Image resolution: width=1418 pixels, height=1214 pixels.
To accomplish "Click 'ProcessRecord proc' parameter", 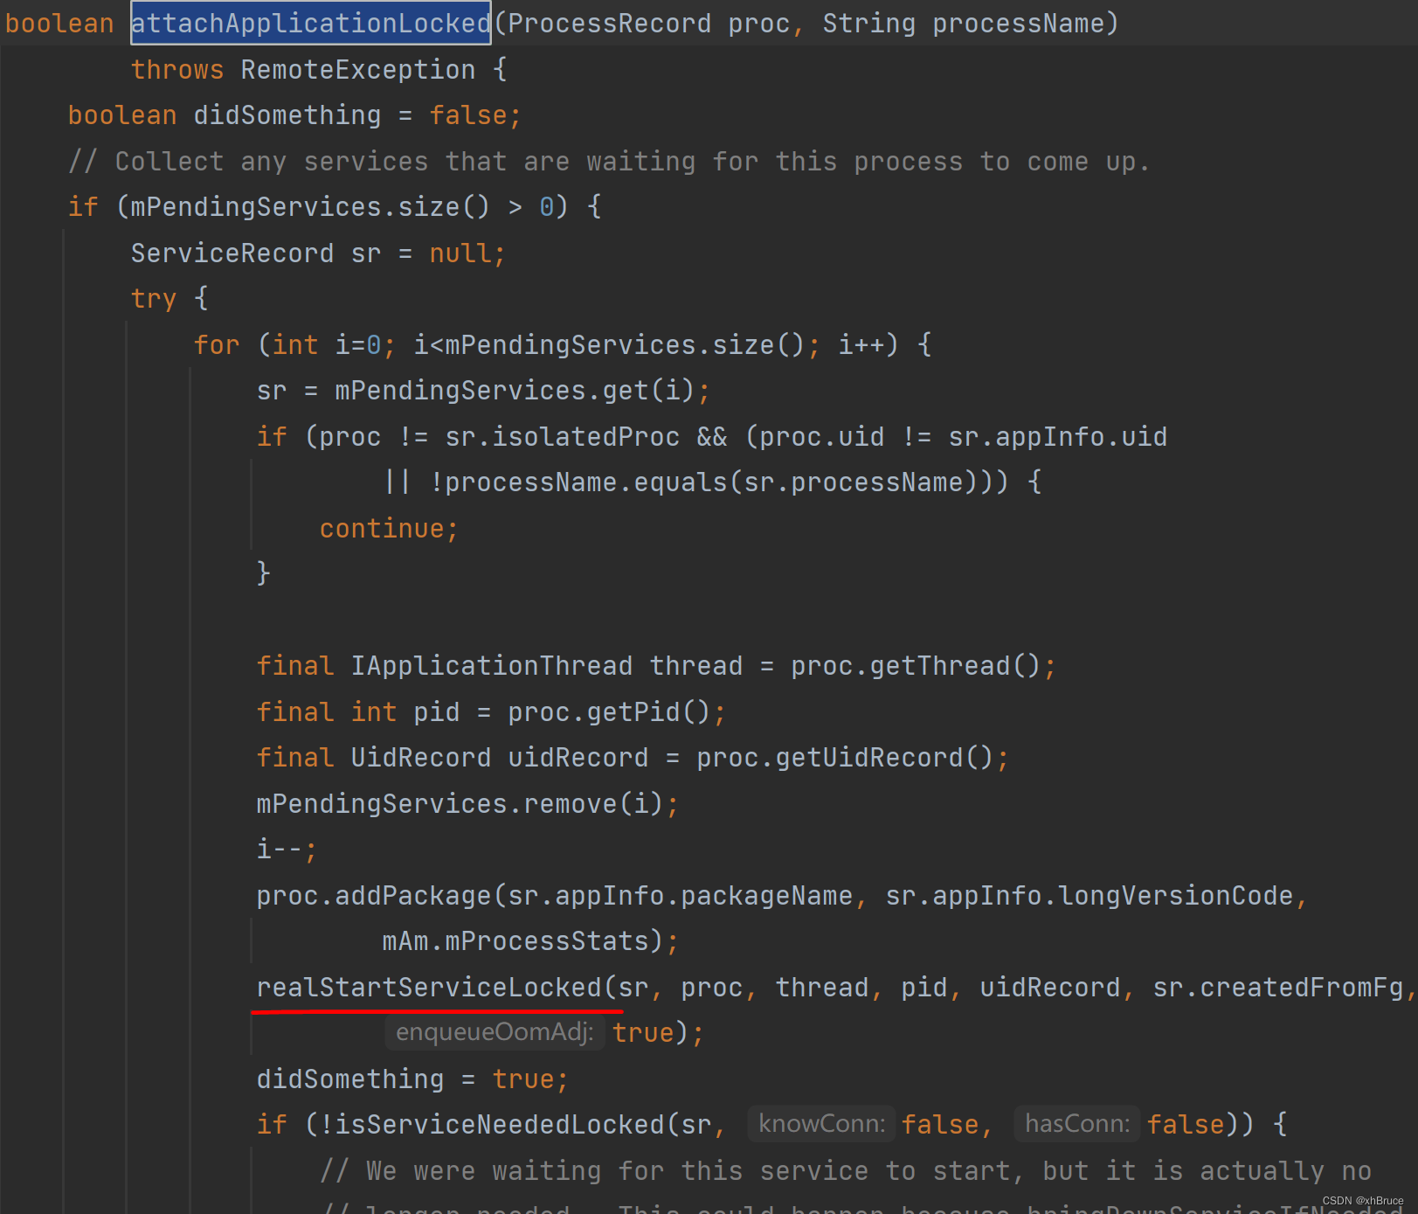I will [x=648, y=24].
